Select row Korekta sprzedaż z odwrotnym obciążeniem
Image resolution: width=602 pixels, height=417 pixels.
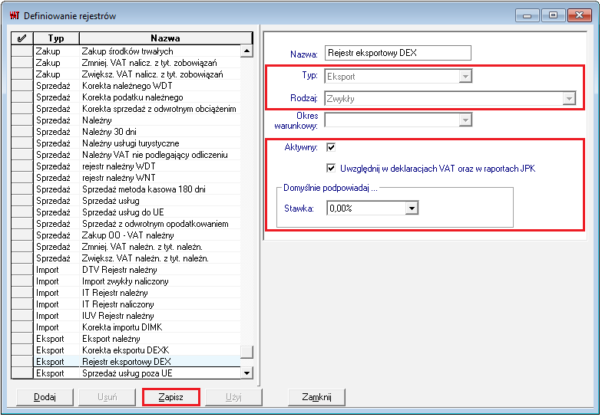(126, 109)
